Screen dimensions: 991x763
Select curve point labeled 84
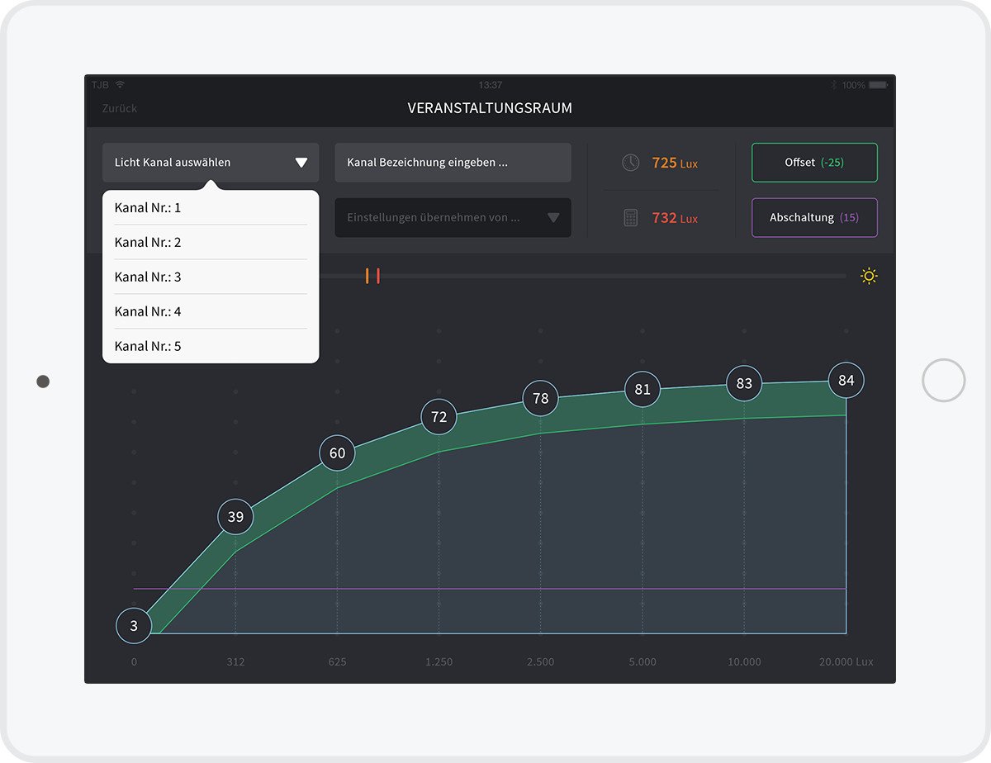846,381
